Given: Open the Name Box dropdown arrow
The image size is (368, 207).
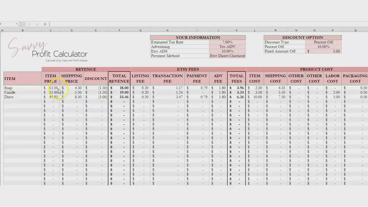Looking at the screenshot, I should (16, 24).
